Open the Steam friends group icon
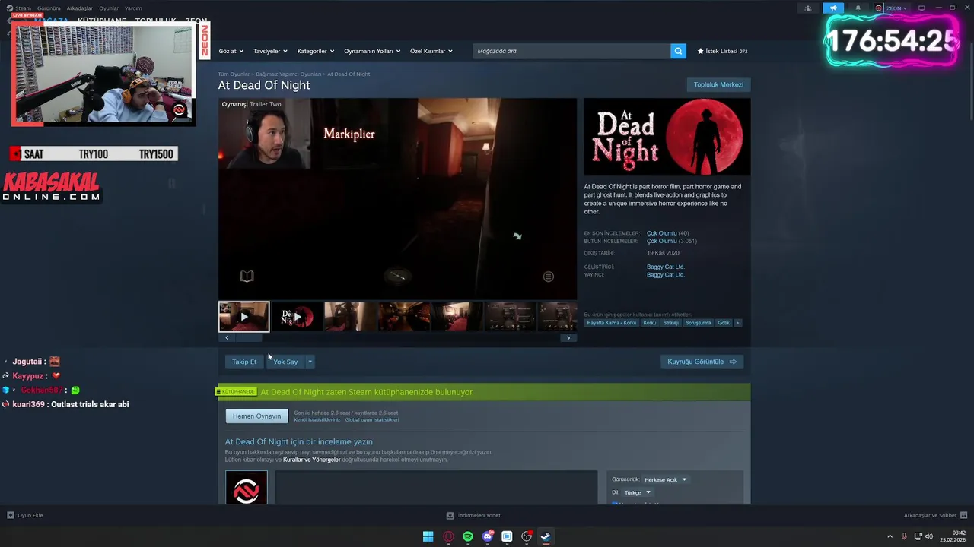Image resolution: width=974 pixels, height=547 pixels. [x=808, y=8]
